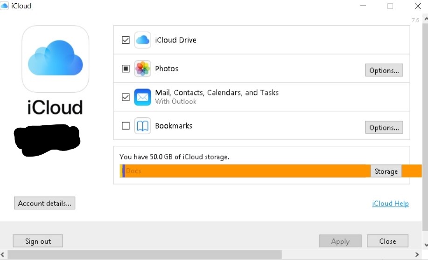Click the orange Docs storage bar
428x260 pixels.
tap(245, 171)
